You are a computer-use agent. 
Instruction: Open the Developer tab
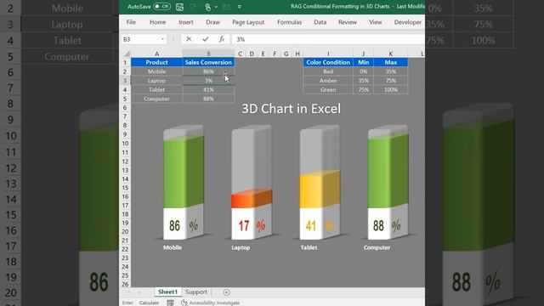(408, 22)
